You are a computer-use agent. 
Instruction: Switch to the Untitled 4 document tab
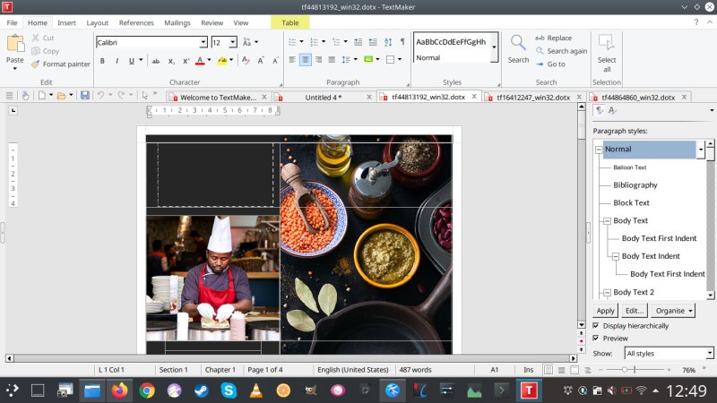coord(324,98)
